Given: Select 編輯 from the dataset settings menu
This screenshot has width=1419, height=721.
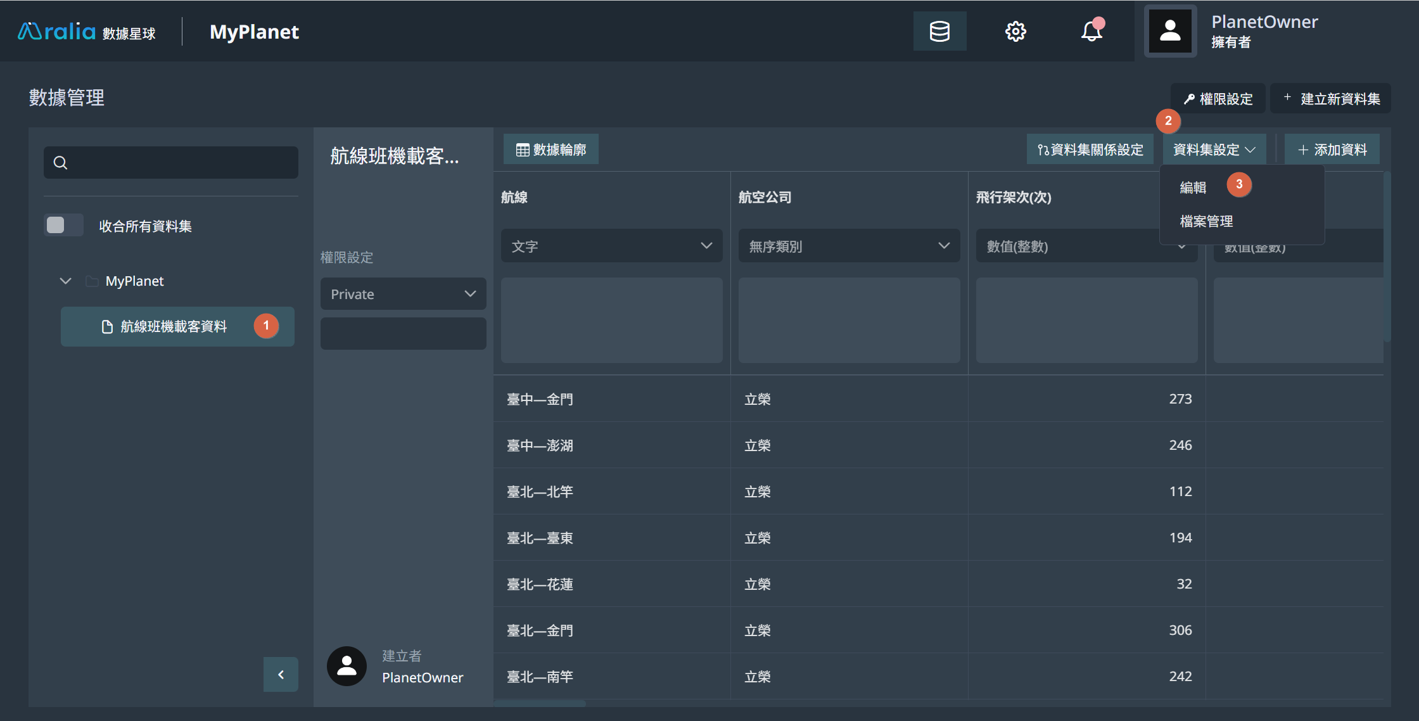Looking at the screenshot, I should point(1193,188).
